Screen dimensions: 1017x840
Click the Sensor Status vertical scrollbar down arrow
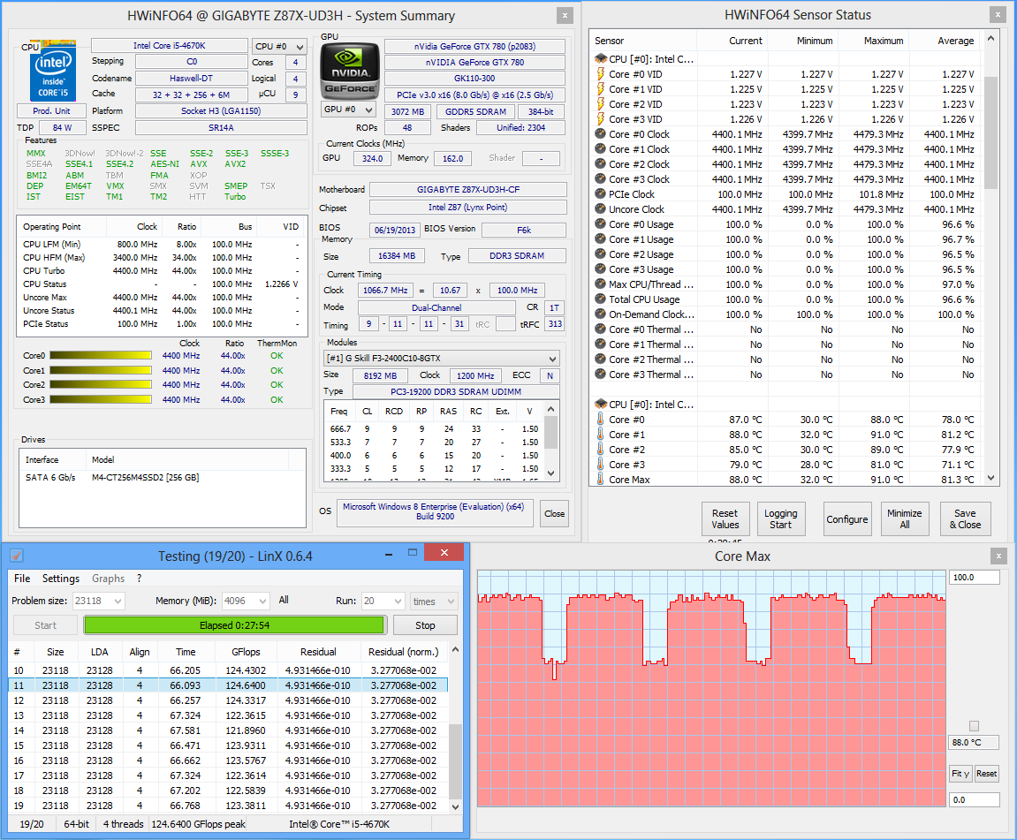[x=990, y=478]
